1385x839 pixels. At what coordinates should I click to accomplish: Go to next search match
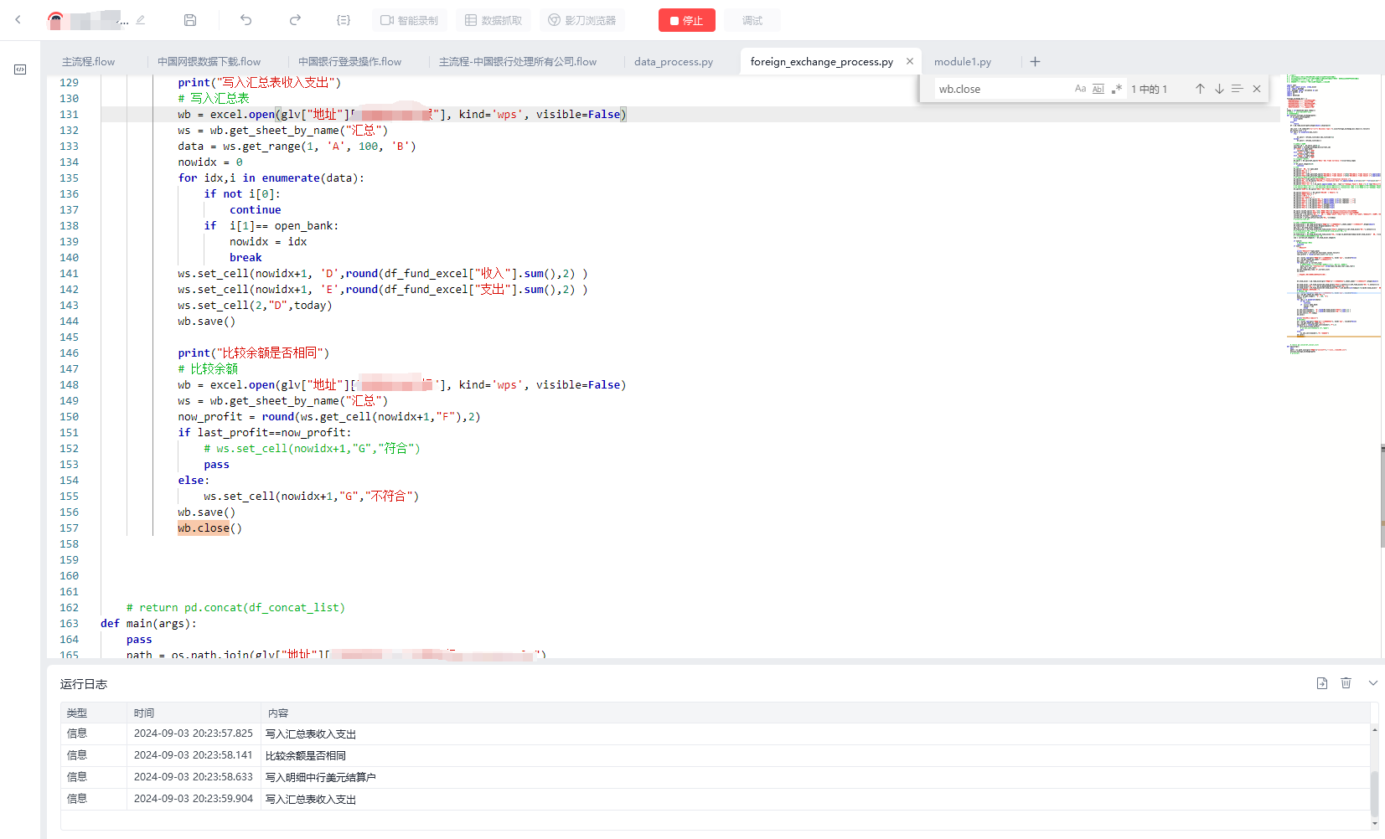[x=1219, y=89]
